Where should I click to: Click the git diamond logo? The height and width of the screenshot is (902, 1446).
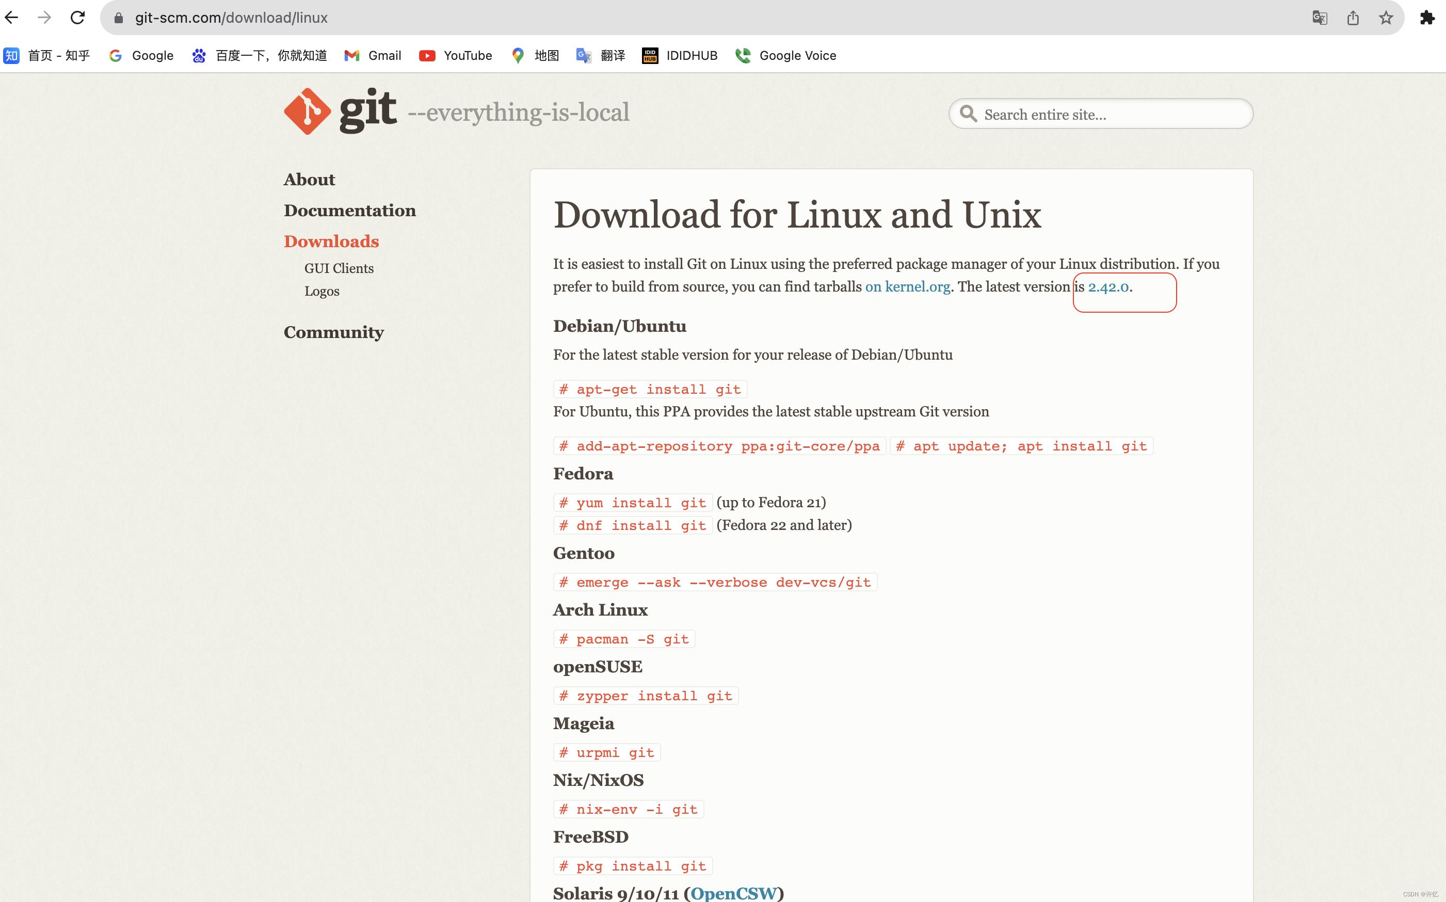click(x=307, y=111)
